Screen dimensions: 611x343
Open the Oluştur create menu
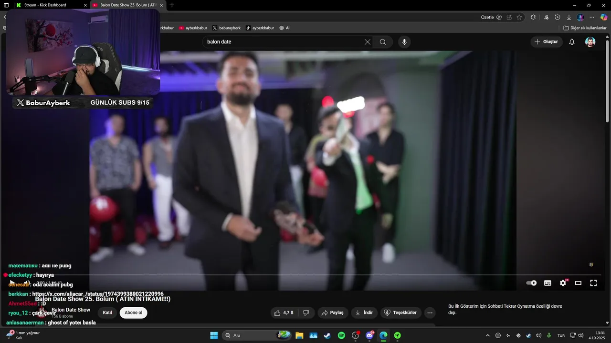547,42
